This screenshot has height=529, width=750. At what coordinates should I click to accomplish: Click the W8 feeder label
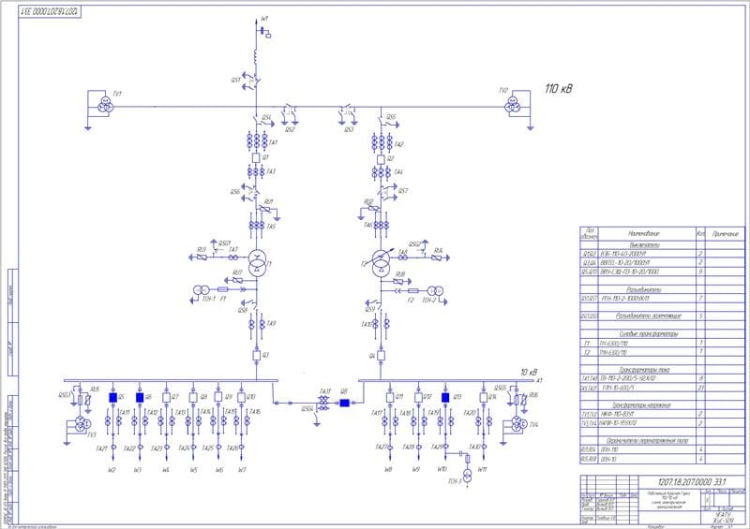coord(388,470)
